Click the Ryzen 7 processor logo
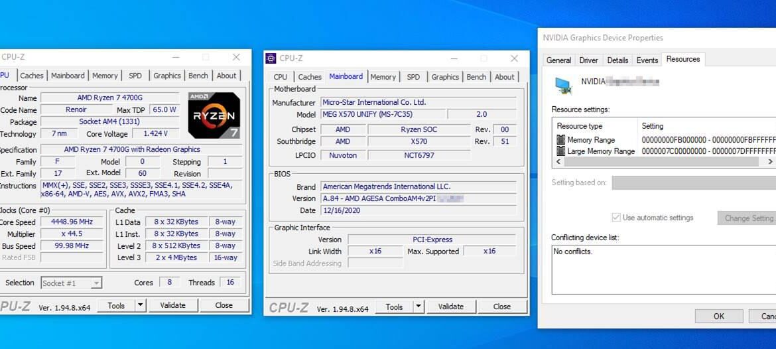 pos(214,115)
